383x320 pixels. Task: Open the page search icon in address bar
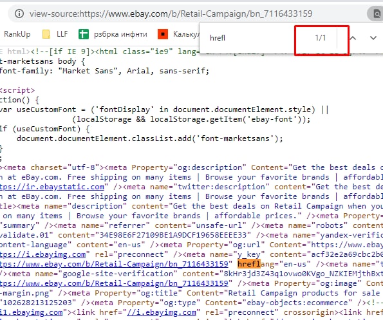point(377,14)
